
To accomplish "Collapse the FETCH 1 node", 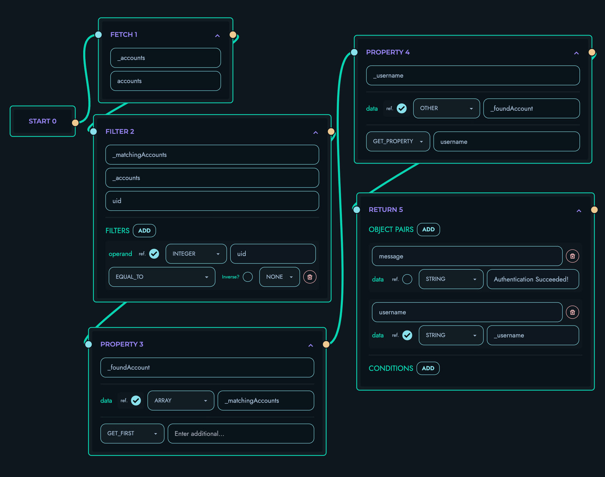I will [217, 36].
